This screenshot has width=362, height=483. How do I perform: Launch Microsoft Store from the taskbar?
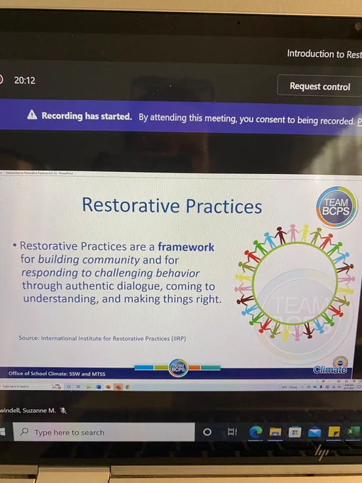tap(295, 433)
